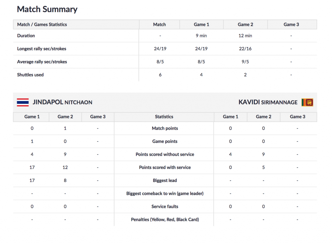The image size is (332, 243).
Task: Select the Game 1 column header in summary table
Action: [x=201, y=25]
